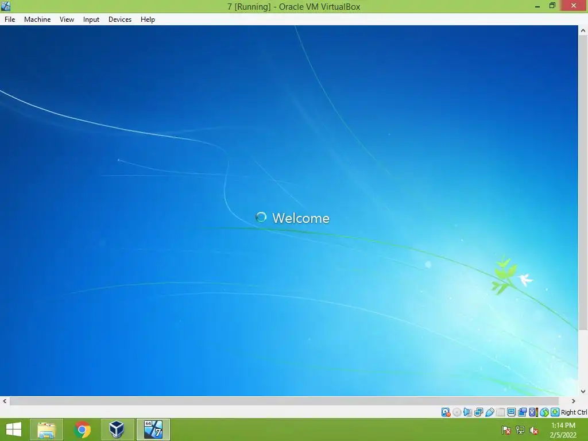Open the Action Center flag icon
The width and height of the screenshot is (588, 441).
(506, 430)
